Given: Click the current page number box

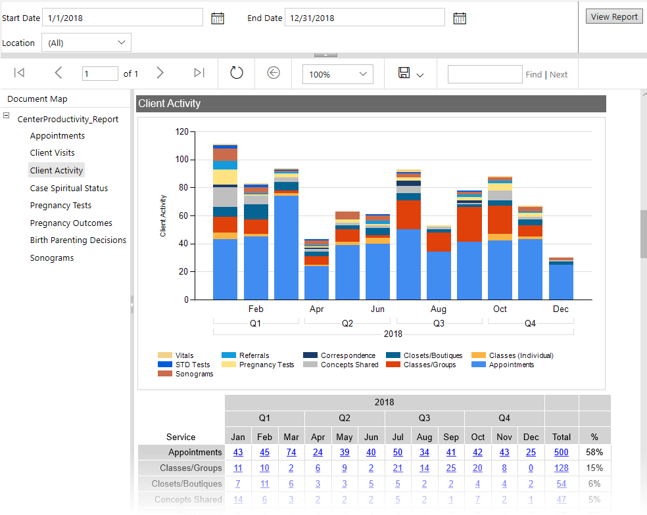Looking at the screenshot, I should click(x=100, y=74).
